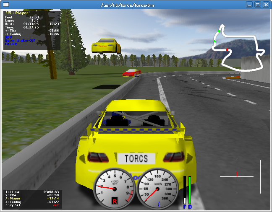Click the yellow '+12:14' gap time

point(53,199)
